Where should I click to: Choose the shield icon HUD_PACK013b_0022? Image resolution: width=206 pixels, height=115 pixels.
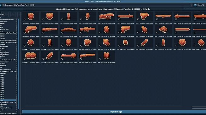[x=68, y=42]
